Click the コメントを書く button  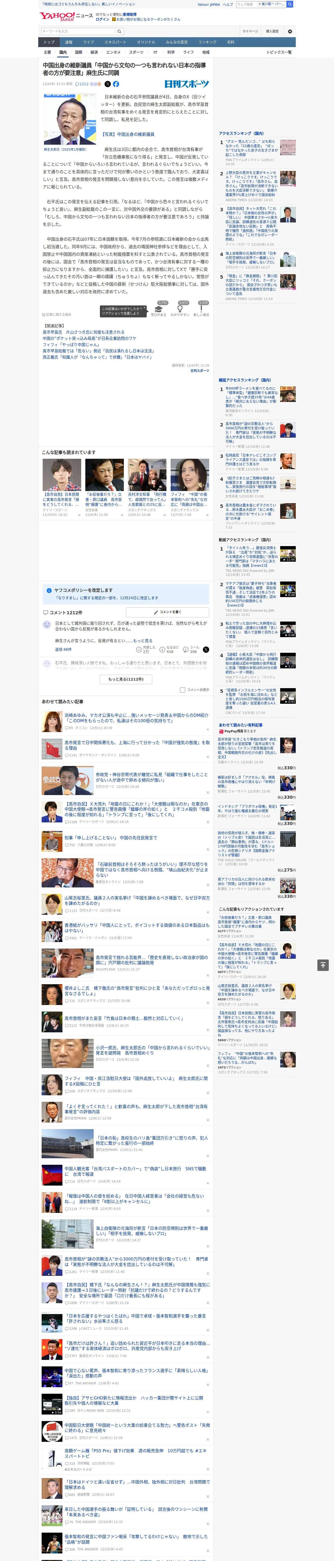(167, 612)
